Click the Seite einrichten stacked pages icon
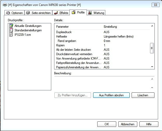 click(28, 13)
